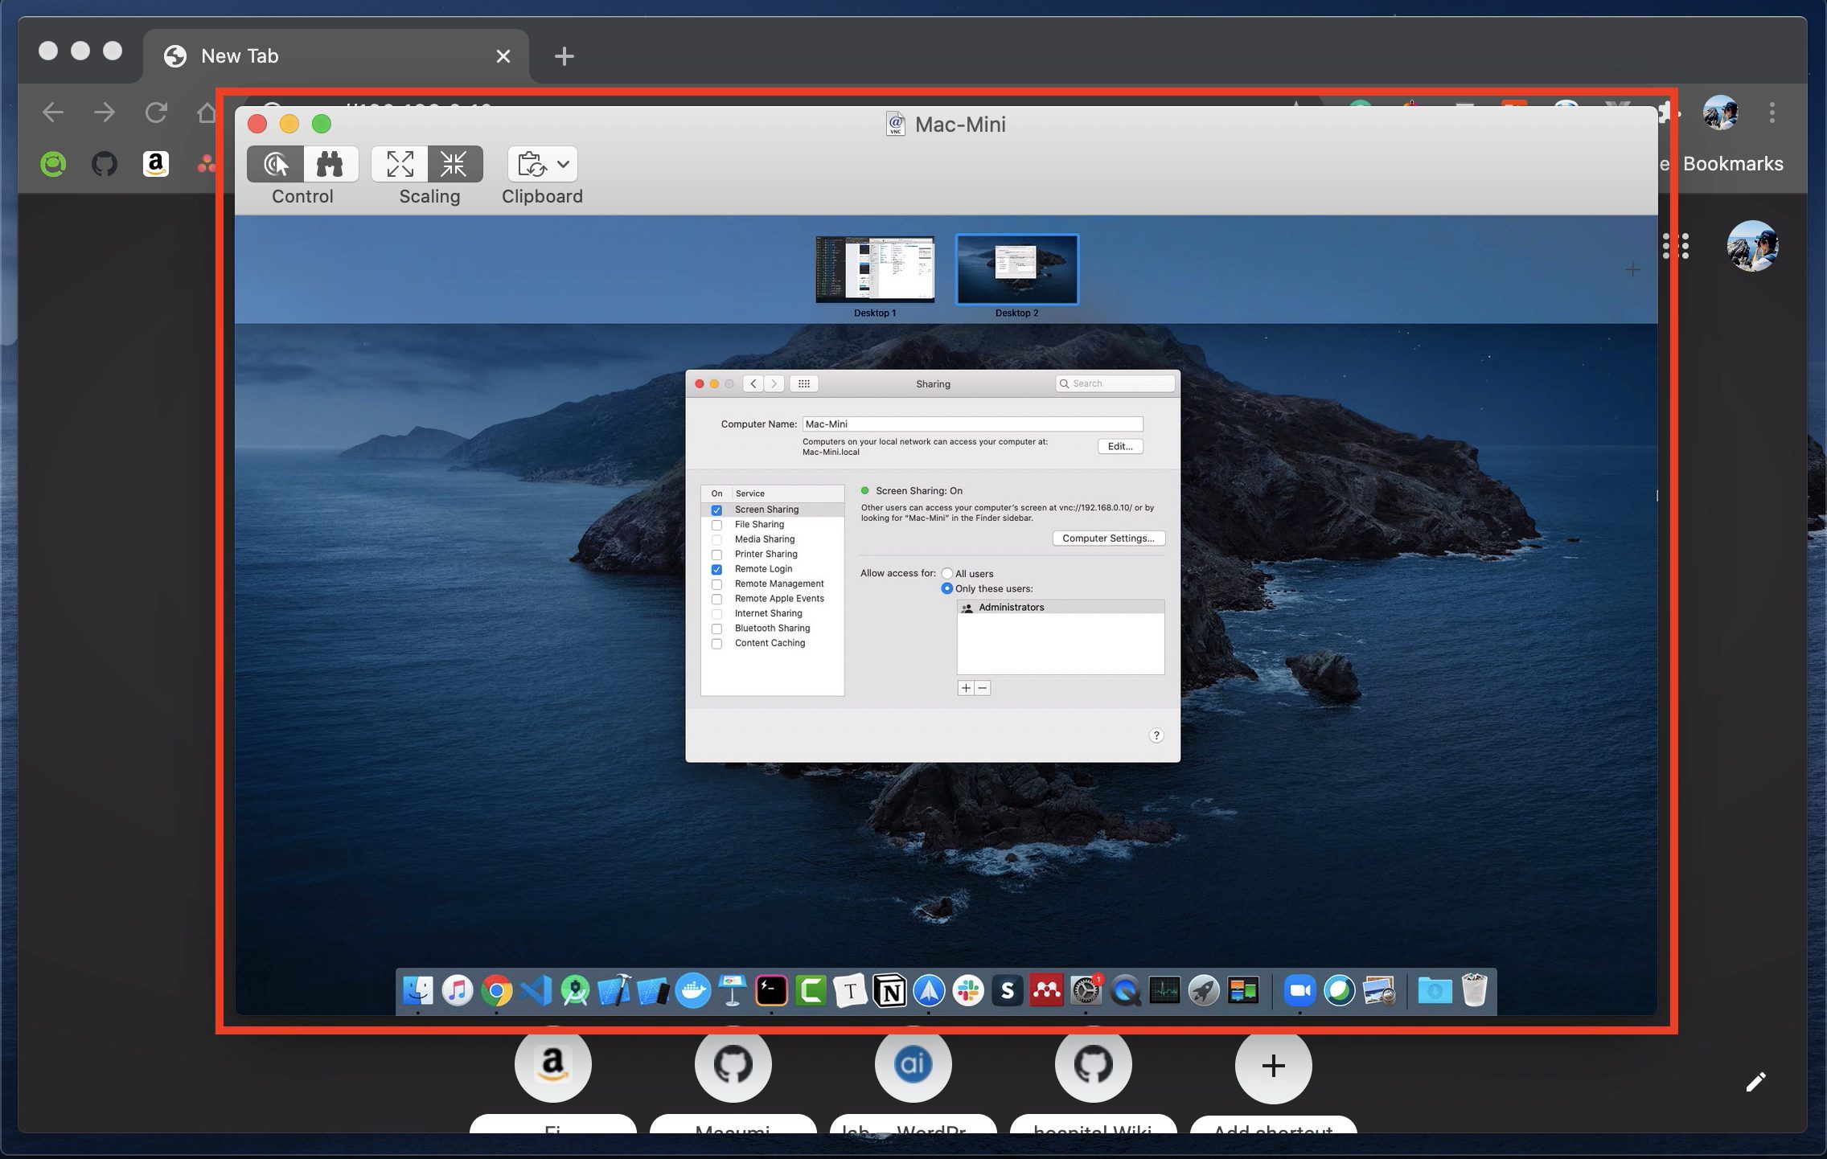Open Camtasia green C icon
The height and width of the screenshot is (1159, 1827).
[x=811, y=990]
